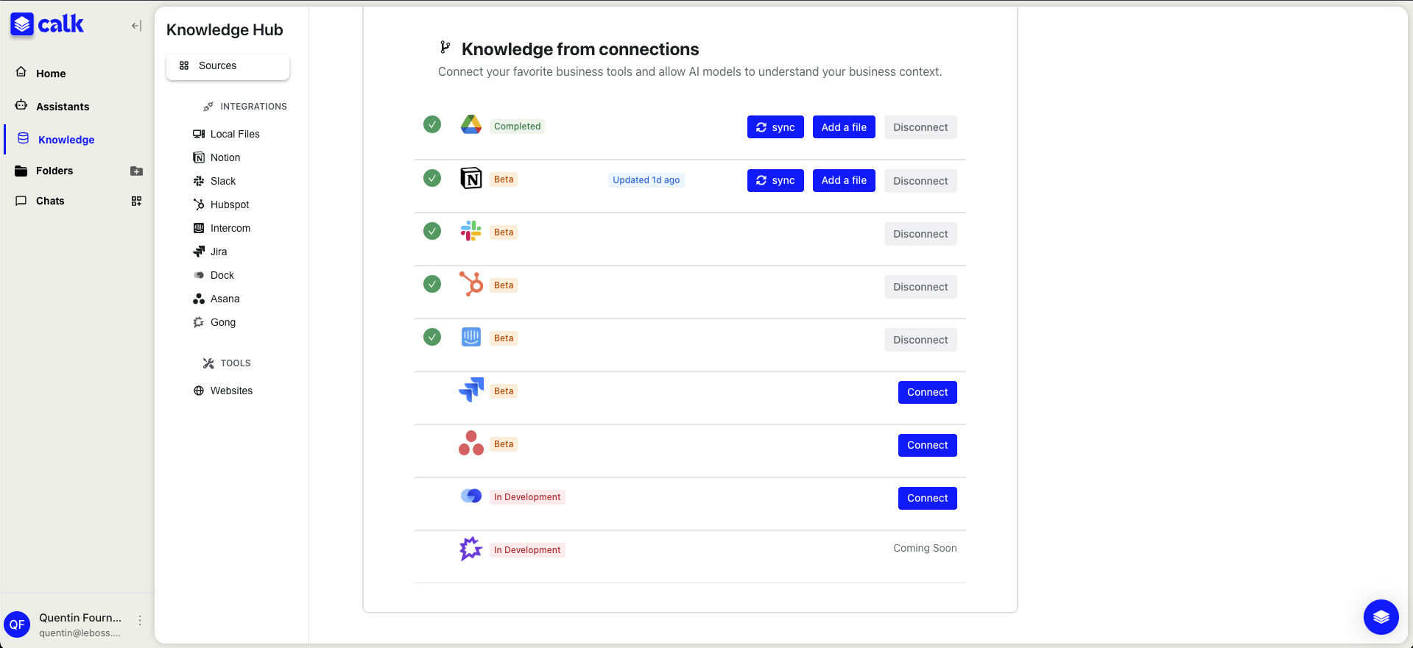Click the green checkmark for Google Drive
The width and height of the screenshot is (1413, 648).
pos(432,125)
